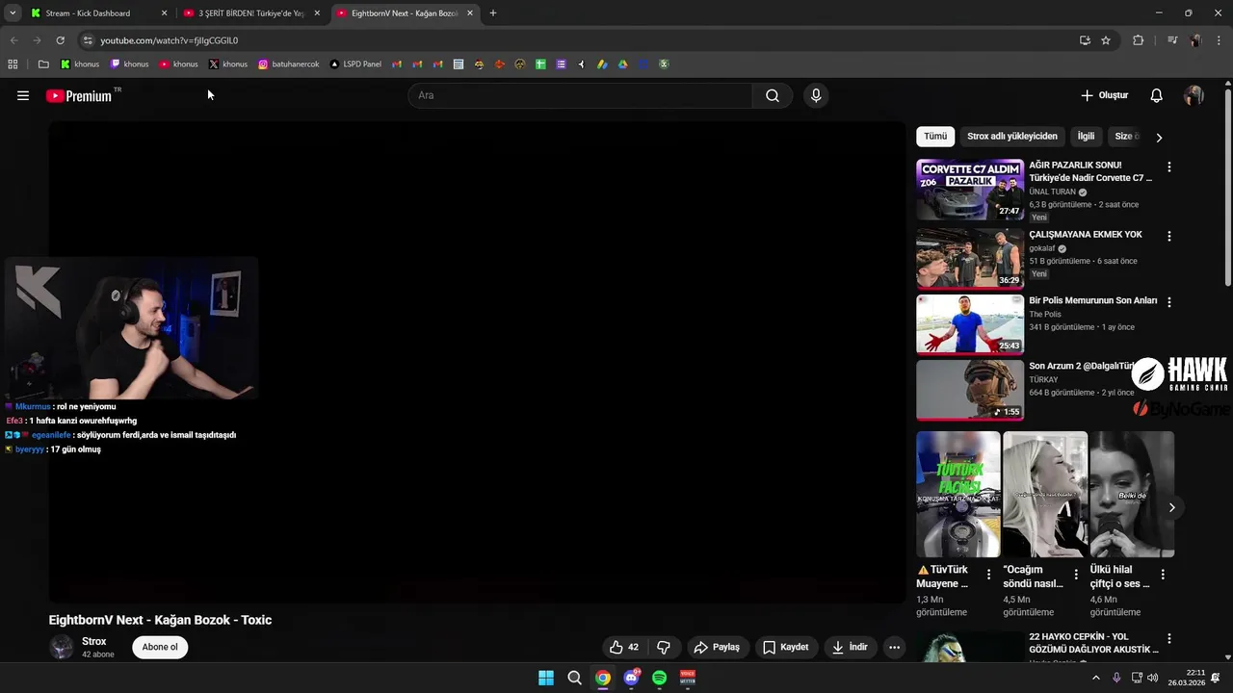Screen dimensions: 1233x693
Task: Open YouTube notifications bell
Action: coord(1157,95)
